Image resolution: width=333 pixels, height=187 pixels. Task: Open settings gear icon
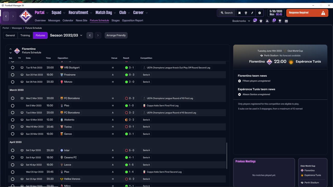pos(259,13)
